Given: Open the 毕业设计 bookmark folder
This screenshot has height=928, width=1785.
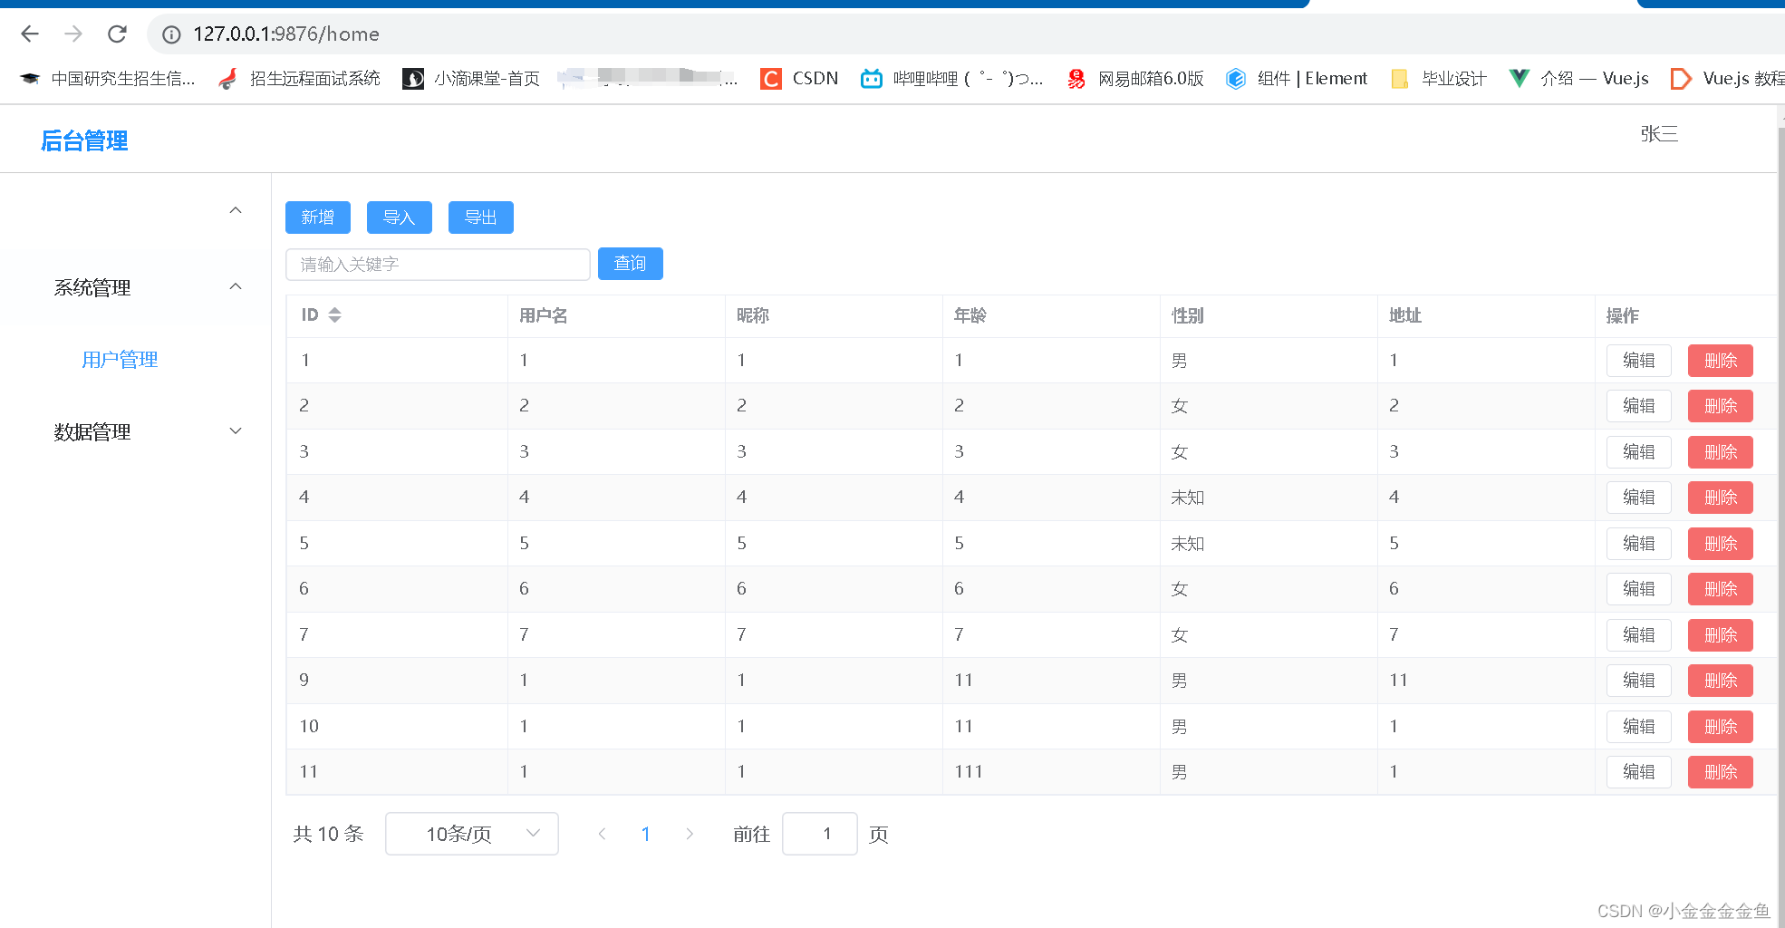Looking at the screenshot, I should point(1439,79).
